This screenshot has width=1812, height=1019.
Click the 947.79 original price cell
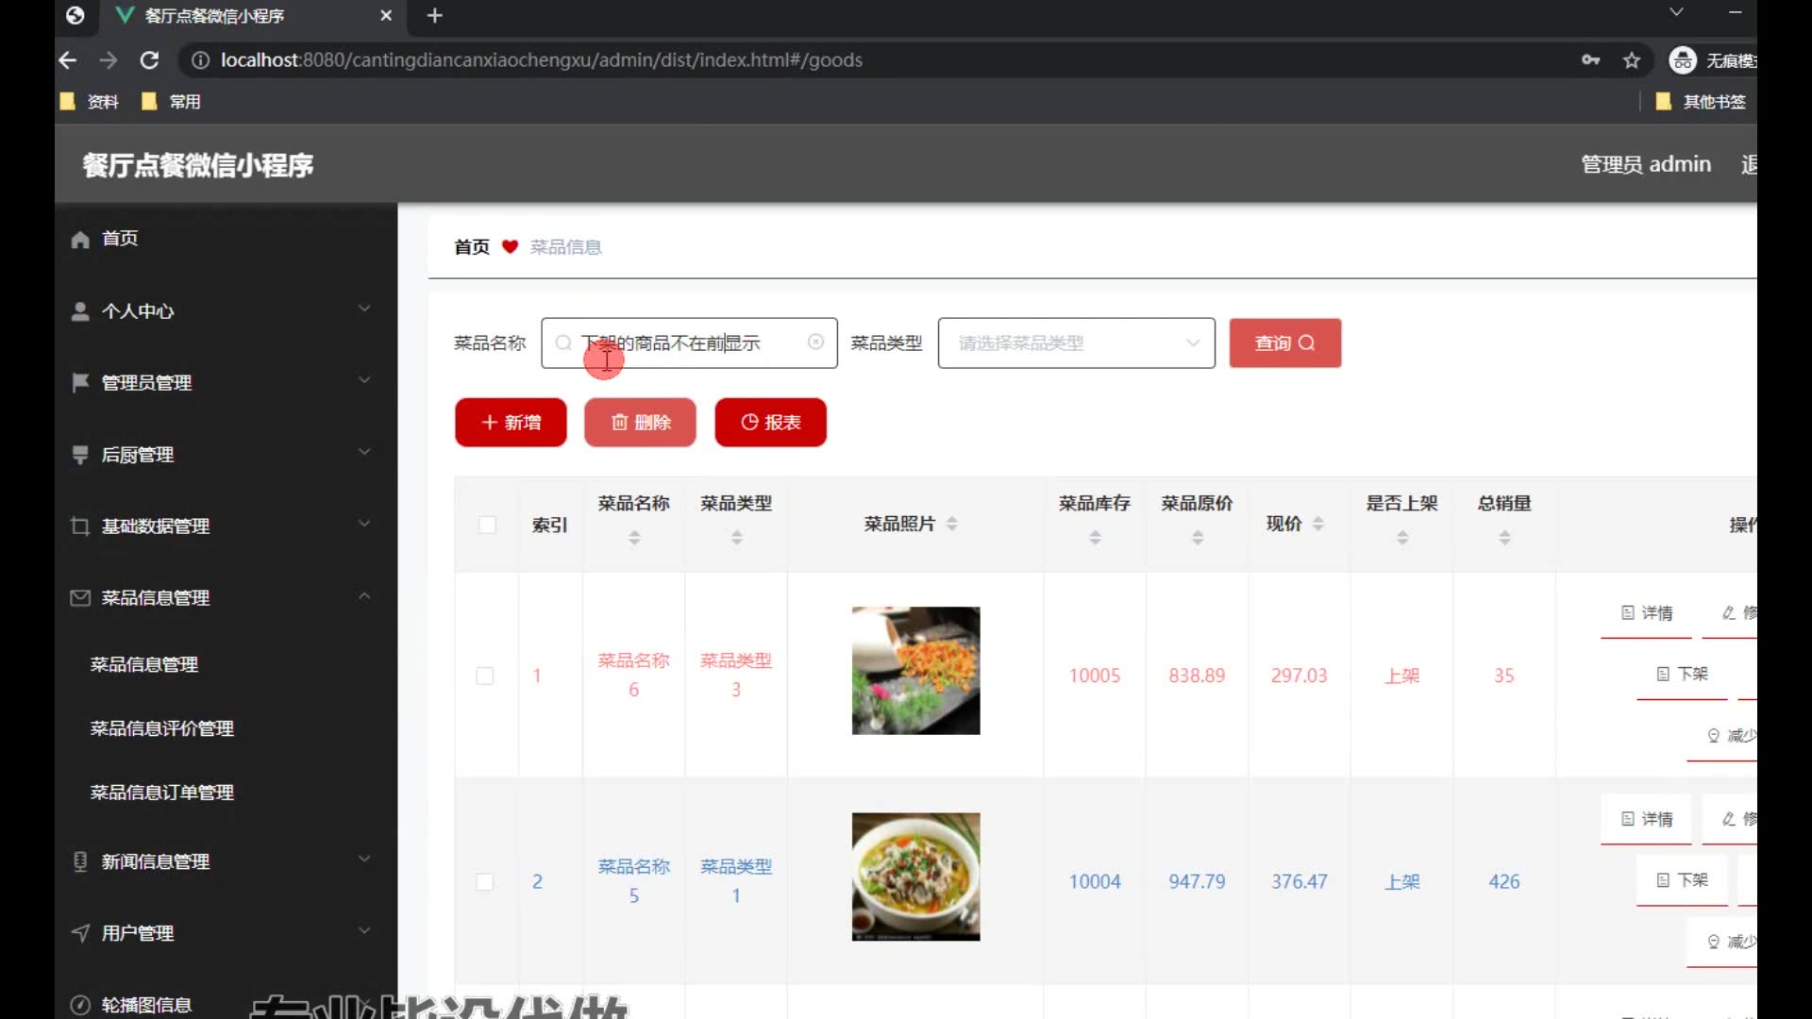tap(1197, 881)
